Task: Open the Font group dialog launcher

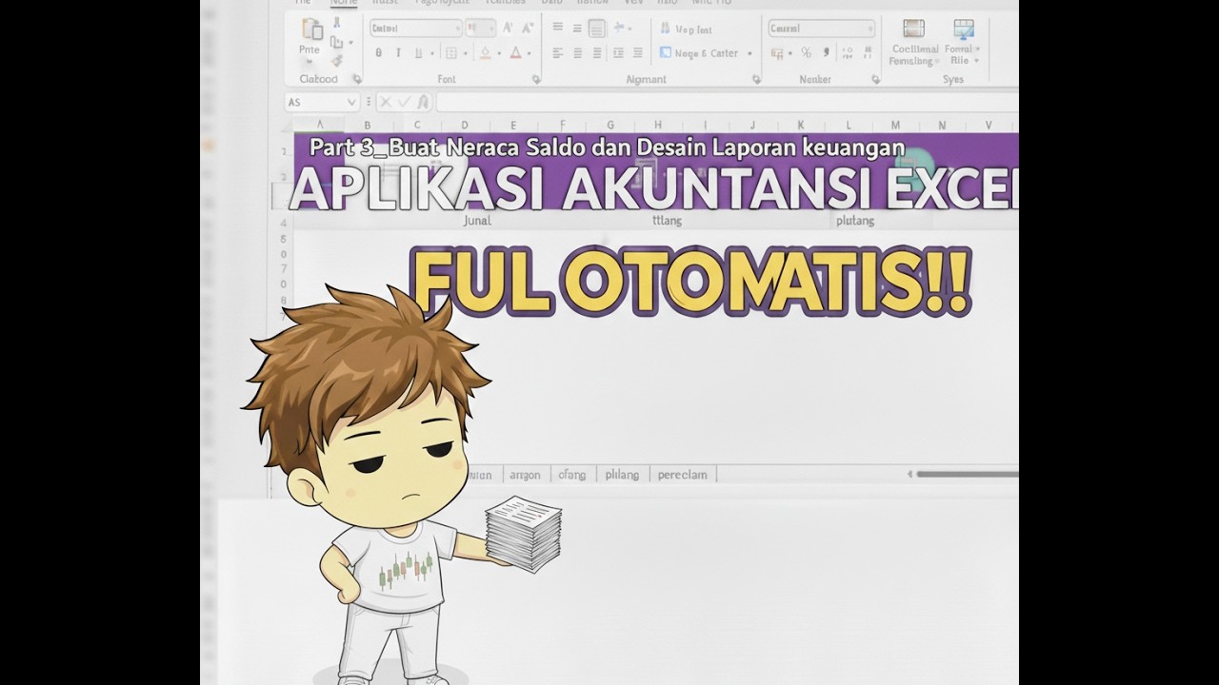Action: 536,79
